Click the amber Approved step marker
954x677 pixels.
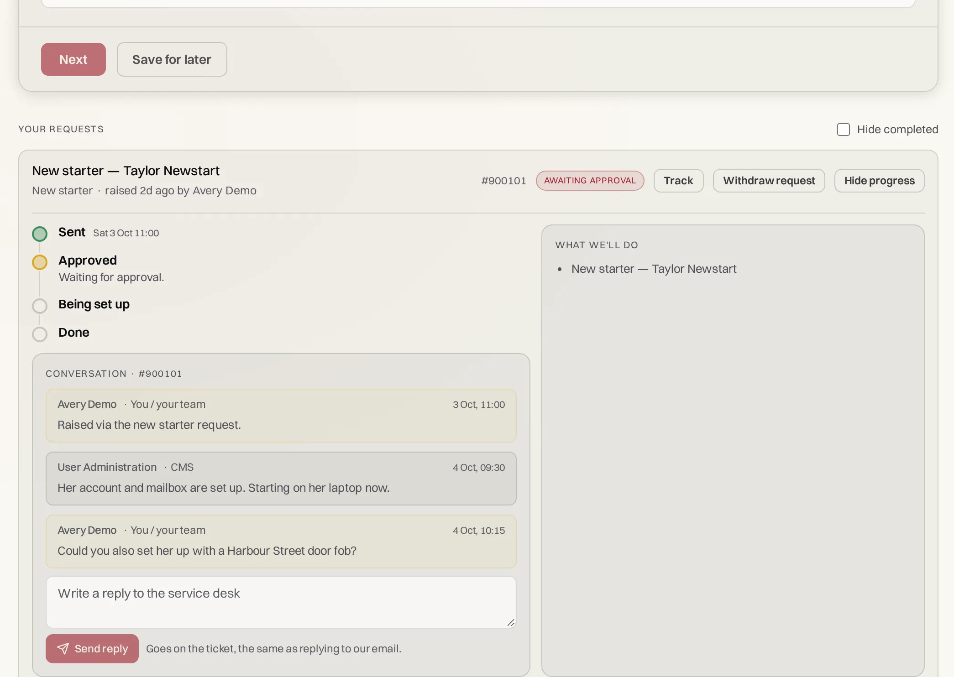[40, 262]
